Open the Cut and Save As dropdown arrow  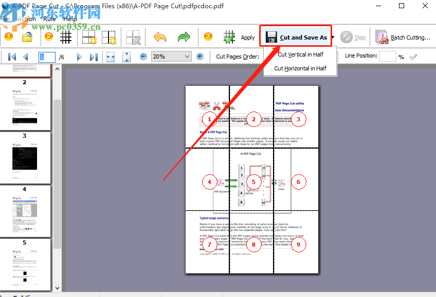[x=332, y=36]
